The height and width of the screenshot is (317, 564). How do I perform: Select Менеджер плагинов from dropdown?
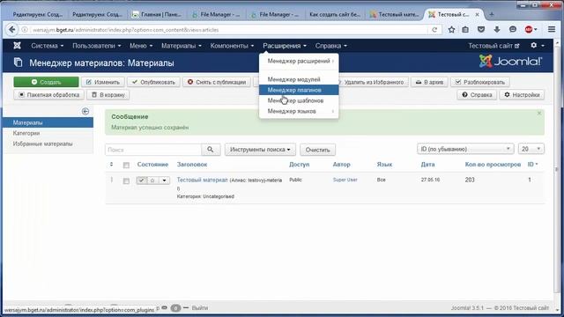(299, 90)
